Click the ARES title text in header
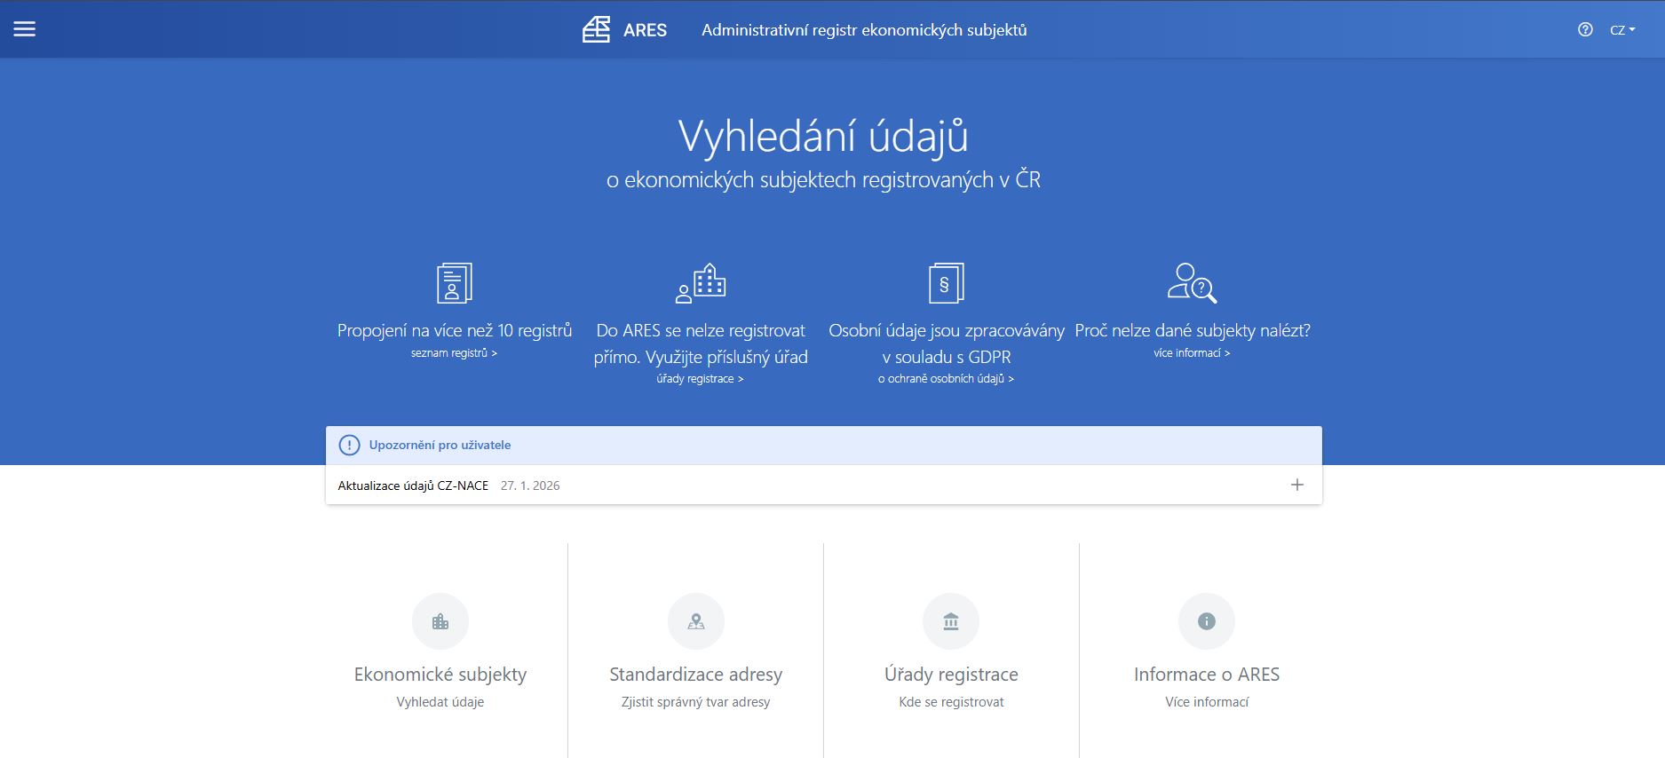Image resolution: width=1665 pixels, height=758 pixels. coord(645,30)
